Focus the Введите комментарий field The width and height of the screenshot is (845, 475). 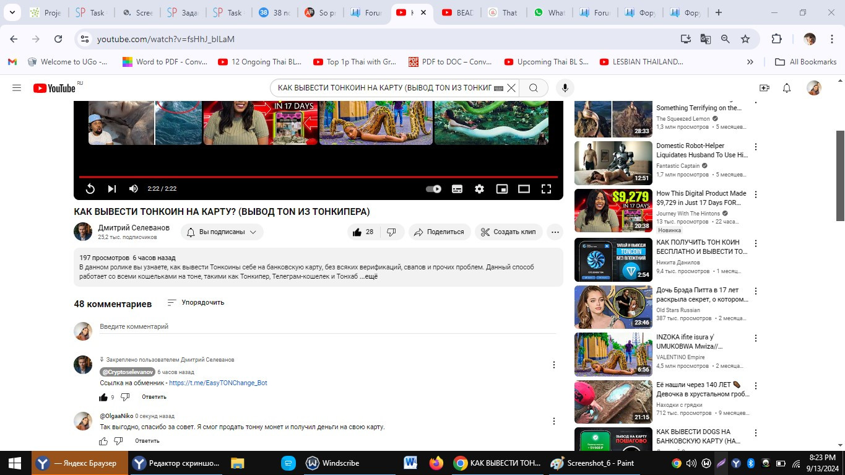(x=328, y=326)
